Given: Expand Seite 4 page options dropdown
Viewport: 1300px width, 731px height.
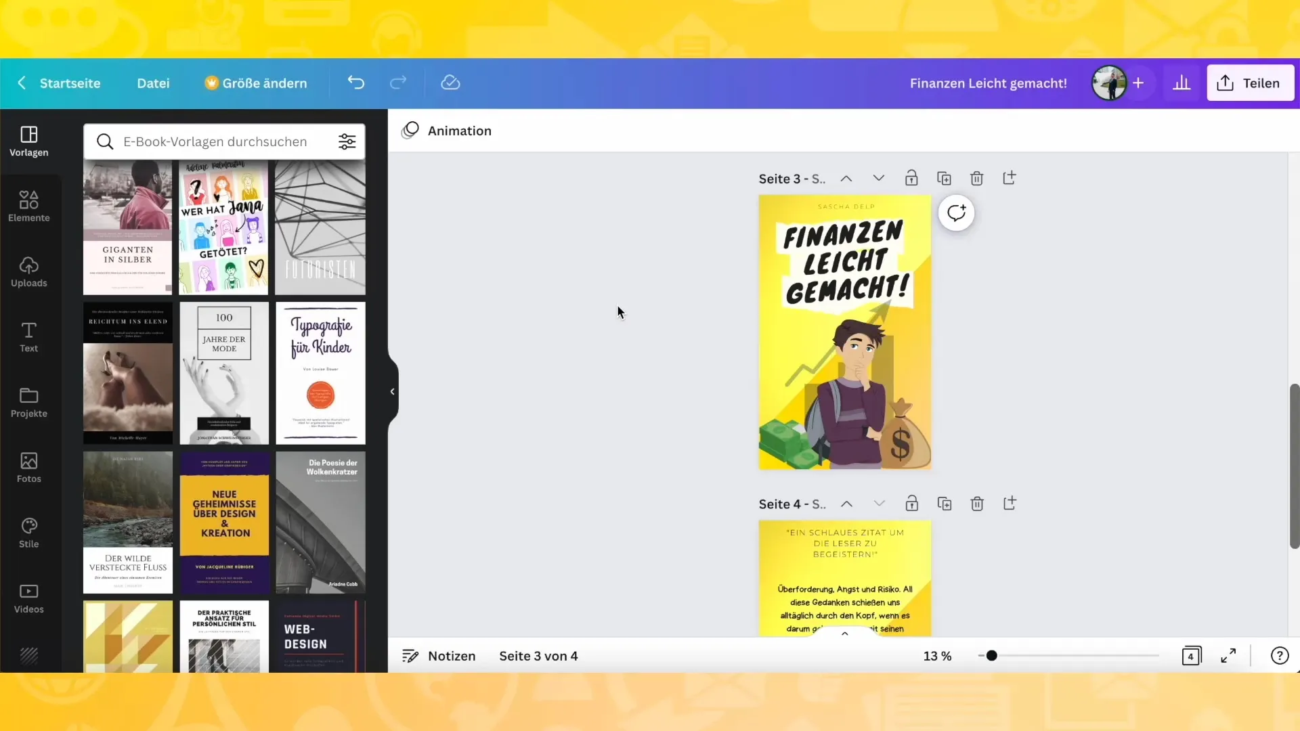Looking at the screenshot, I should pos(879,504).
